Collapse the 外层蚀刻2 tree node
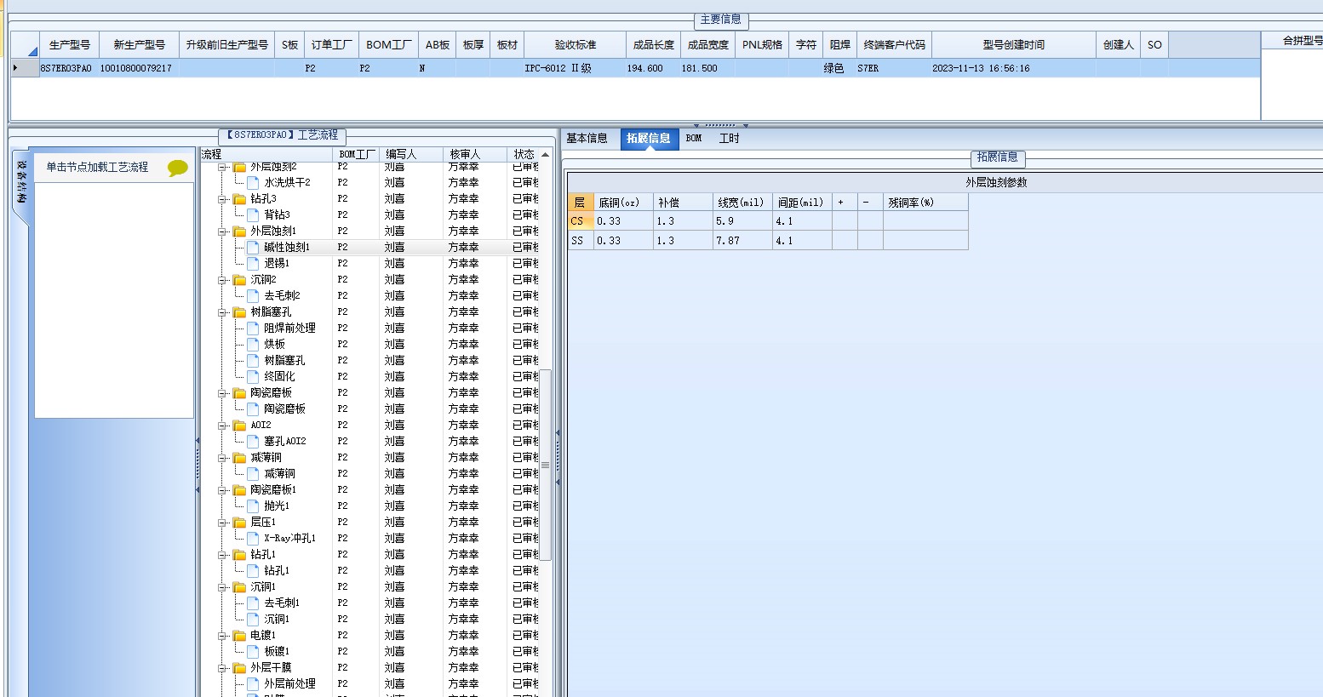 [222, 167]
